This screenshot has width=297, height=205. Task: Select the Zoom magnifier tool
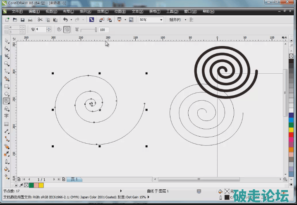(7, 64)
